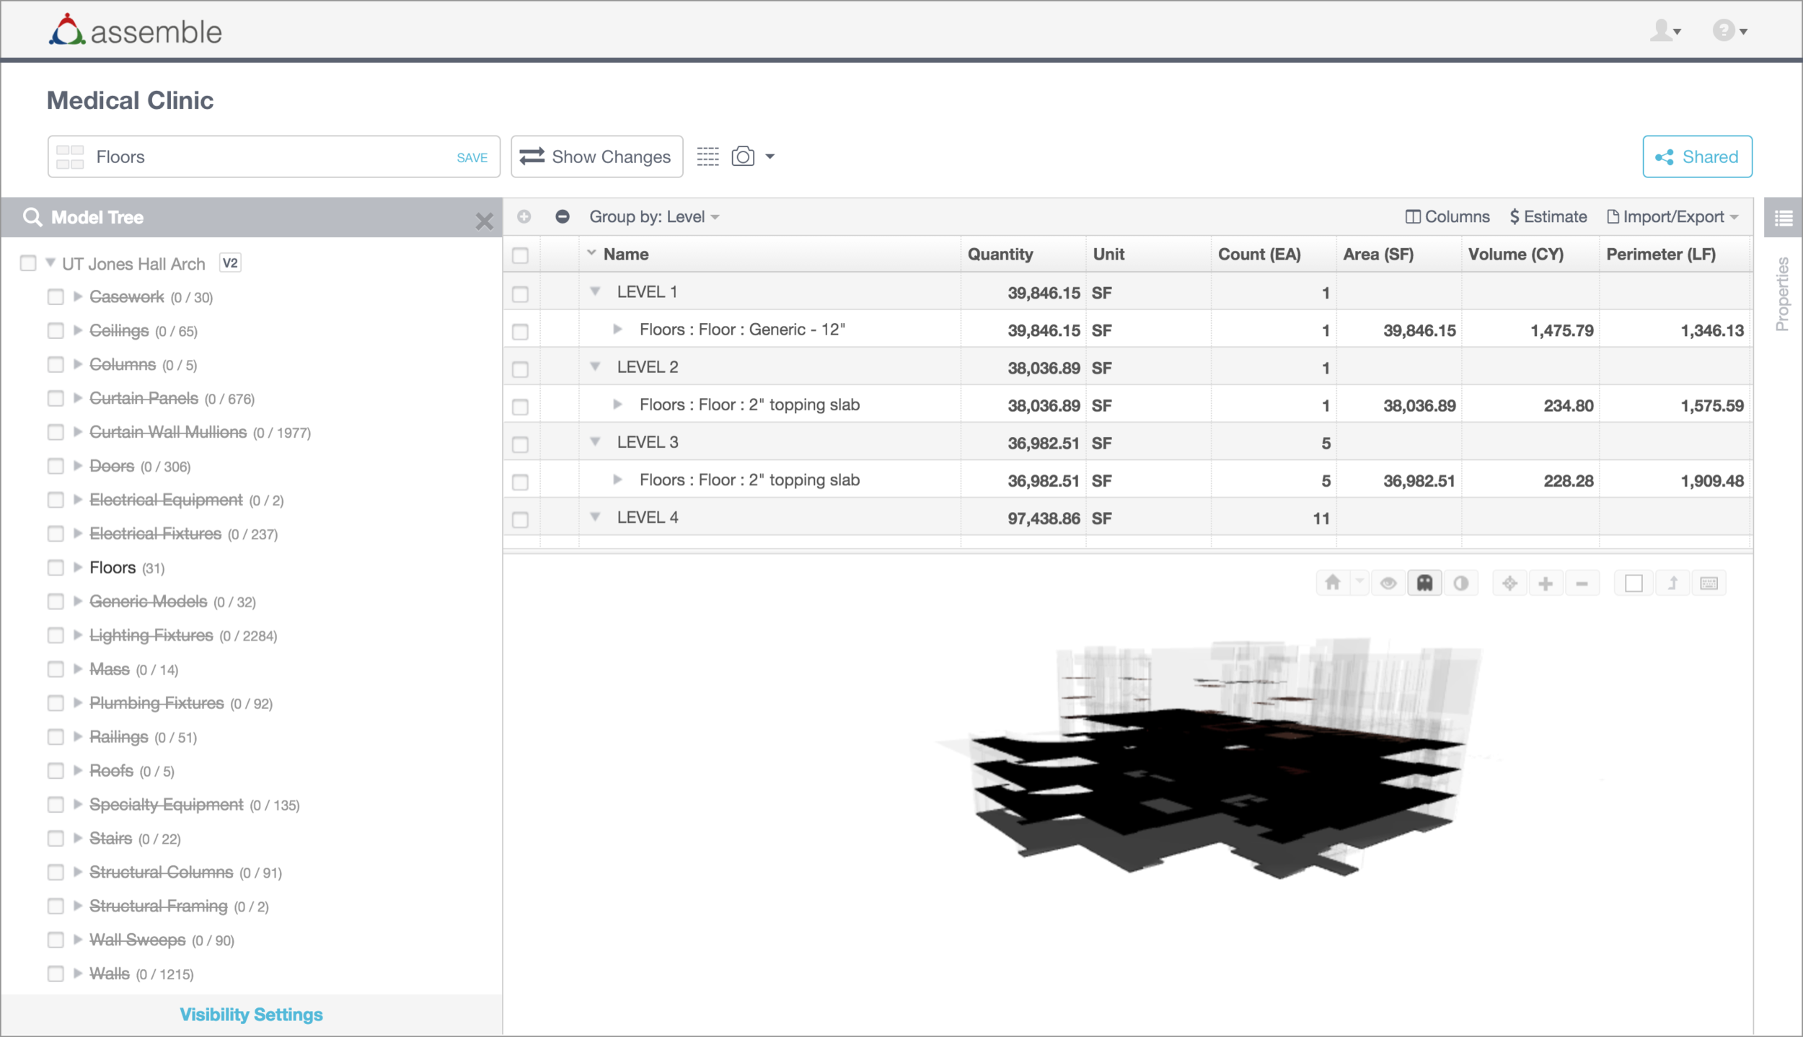Check the UT Jones Hall Arch checkbox
Image resolution: width=1803 pixels, height=1037 pixels.
(x=28, y=262)
